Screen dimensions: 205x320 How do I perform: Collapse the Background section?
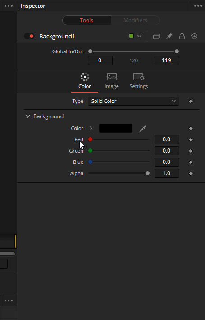[27, 116]
